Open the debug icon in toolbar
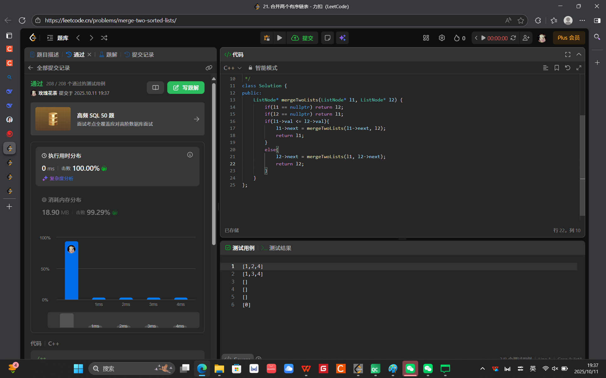 (x=267, y=38)
